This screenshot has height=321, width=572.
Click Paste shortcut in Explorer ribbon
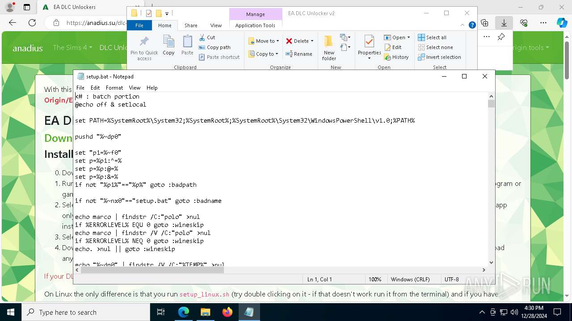[219, 57]
